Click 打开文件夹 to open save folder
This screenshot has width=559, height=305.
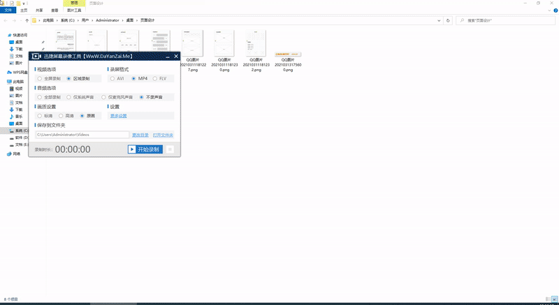point(163,135)
